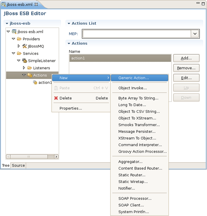Select Long To Date... entry
Viewport: 207px width, 216px height.
[139, 105]
